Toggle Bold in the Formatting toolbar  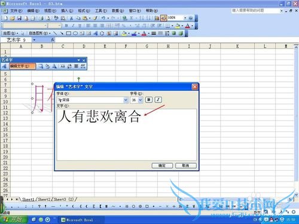pyautogui.click(x=66, y=26)
